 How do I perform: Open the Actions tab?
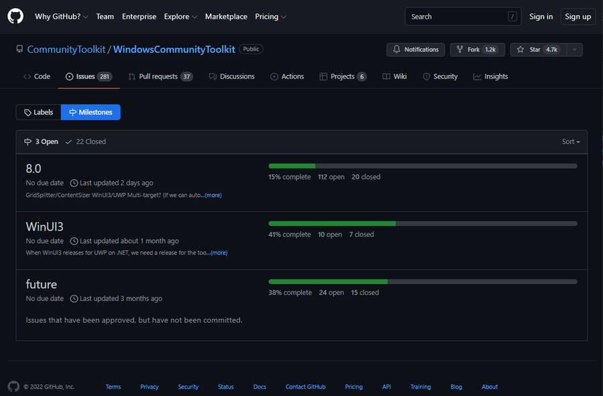pyautogui.click(x=287, y=76)
